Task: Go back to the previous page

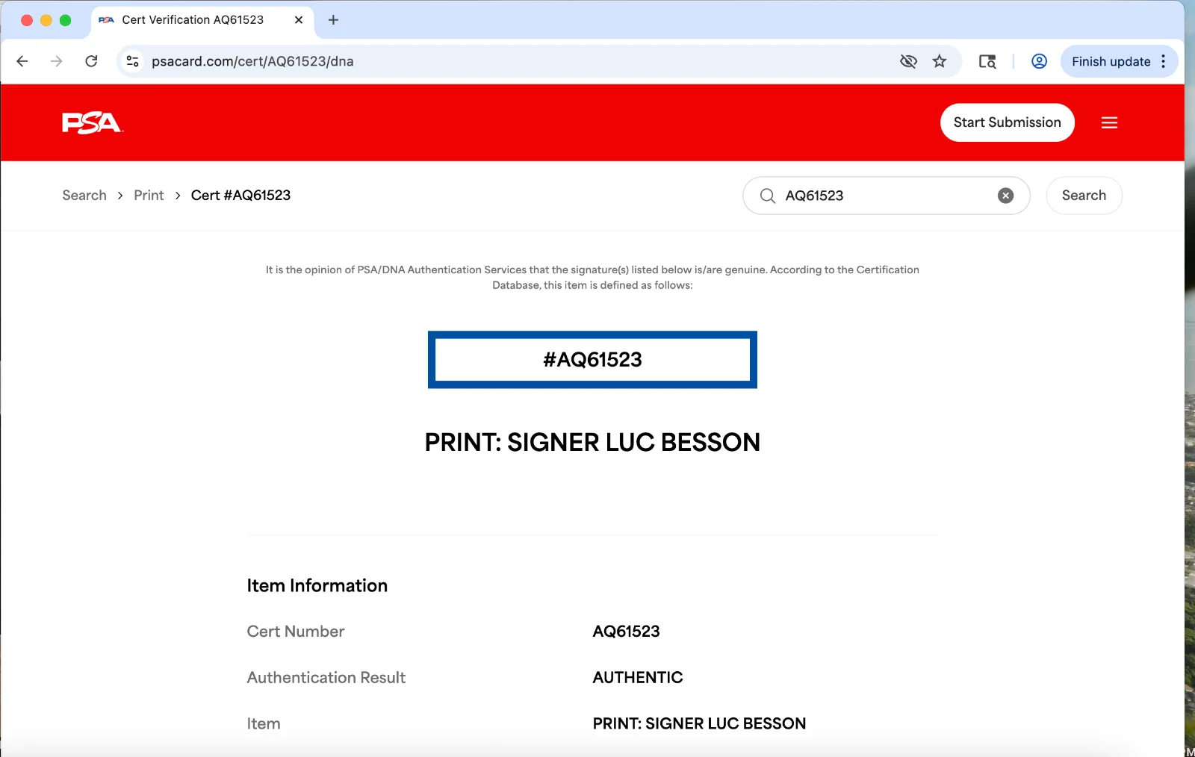Action: [22, 61]
